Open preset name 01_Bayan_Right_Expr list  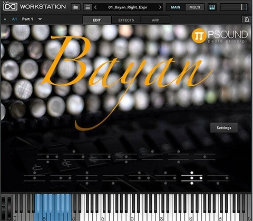[128, 7]
